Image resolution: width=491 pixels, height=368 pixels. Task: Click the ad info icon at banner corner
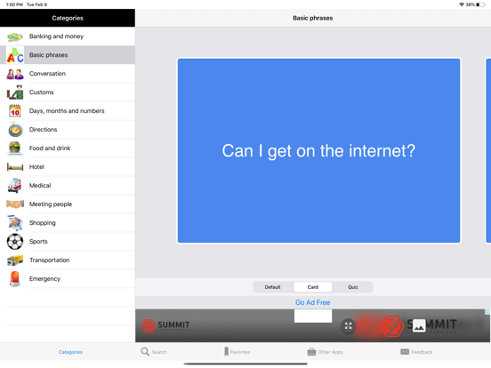coord(487,312)
